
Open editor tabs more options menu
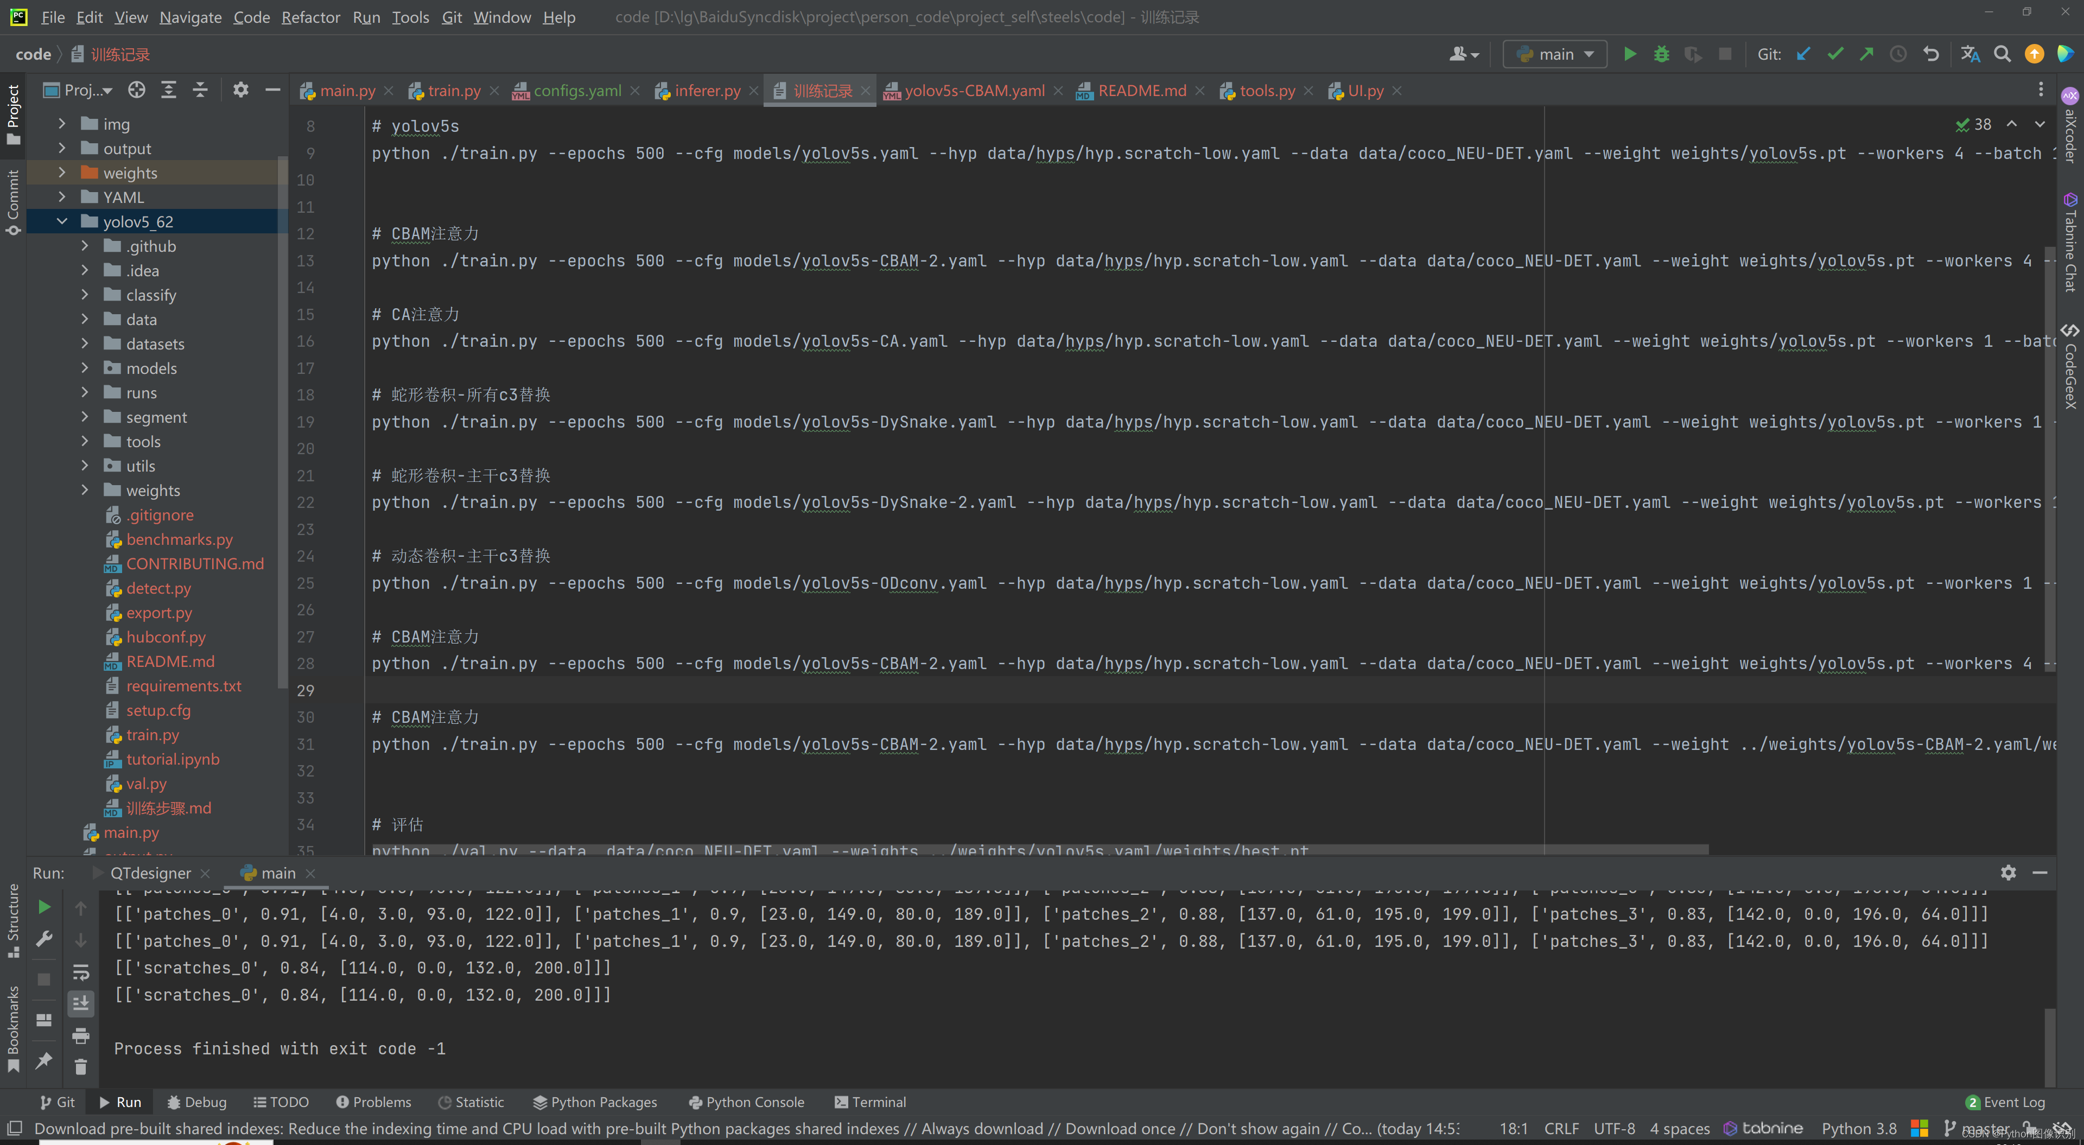pos(2041,90)
